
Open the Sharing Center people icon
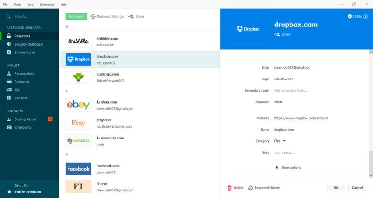(9, 119)
